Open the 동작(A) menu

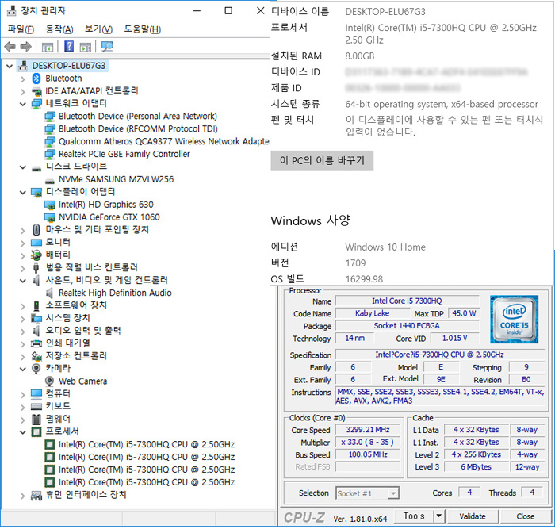point(59,29)
